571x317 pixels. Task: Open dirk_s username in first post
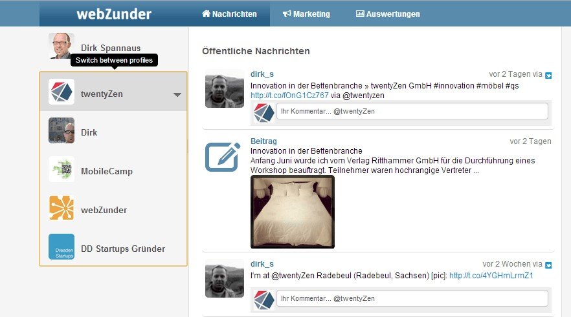262,74
